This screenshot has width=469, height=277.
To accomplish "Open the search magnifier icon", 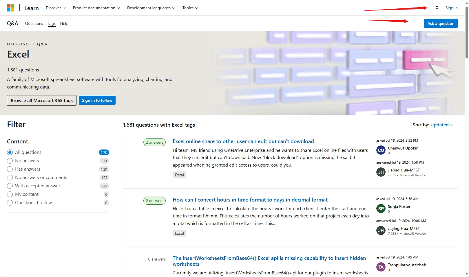I will (x=437, y=8).
